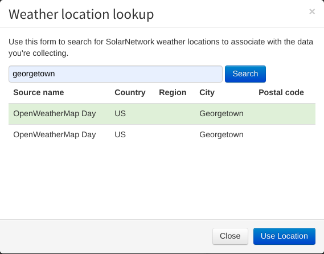Click the Country column header

click(130, 92)
